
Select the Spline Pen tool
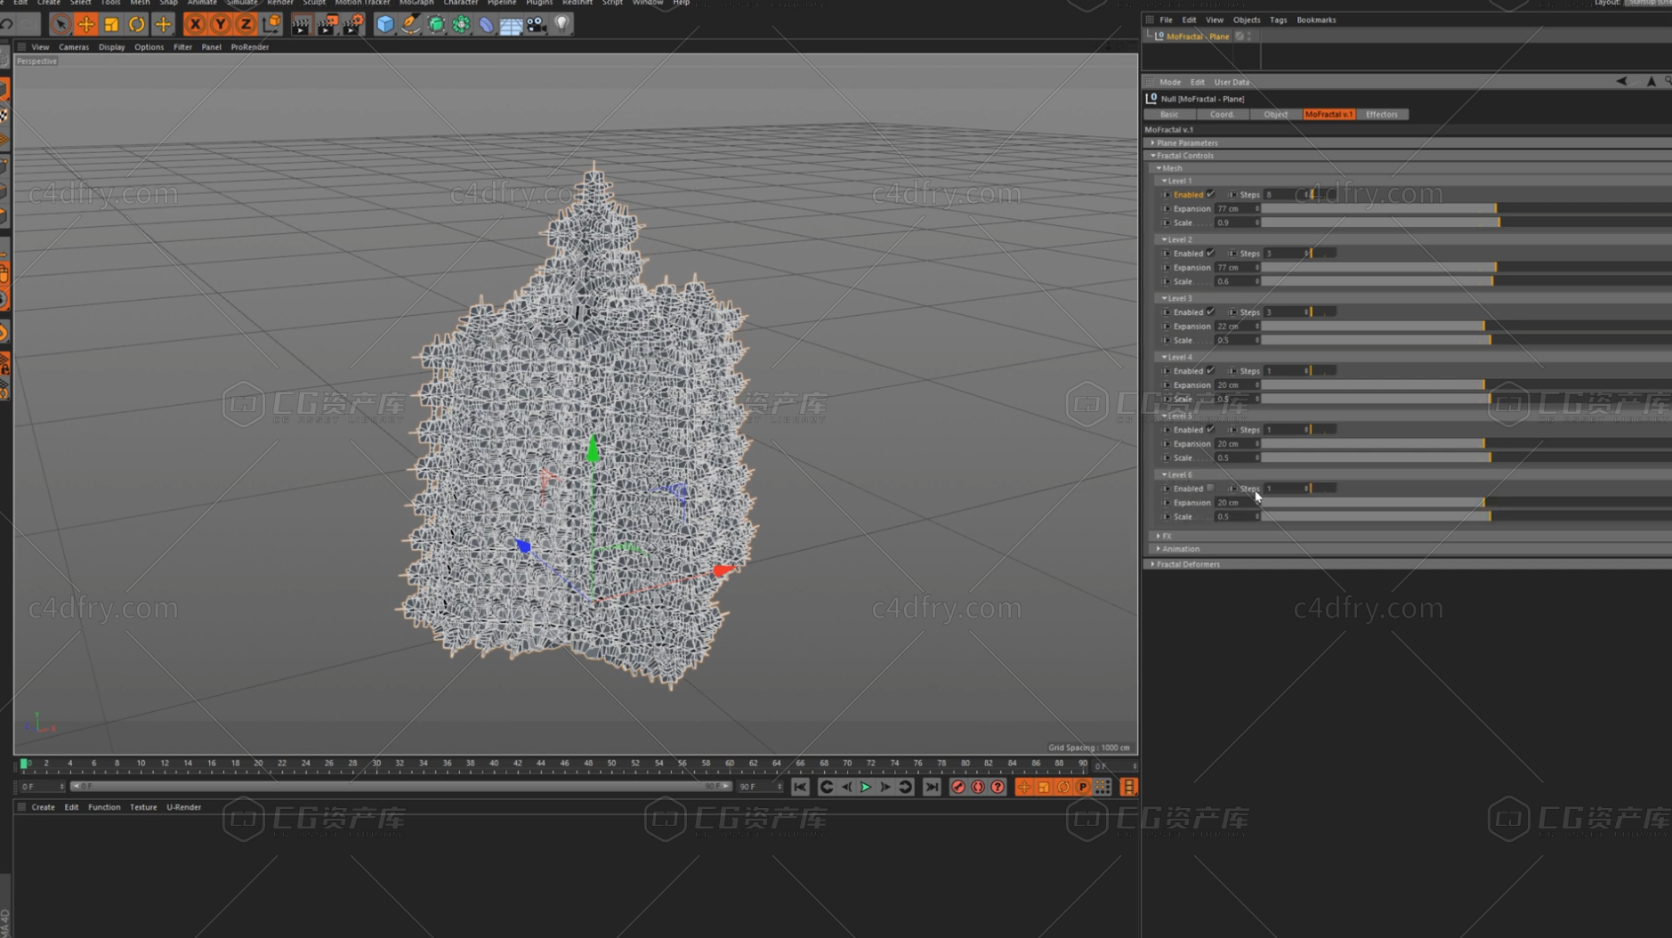pos(410,24)
